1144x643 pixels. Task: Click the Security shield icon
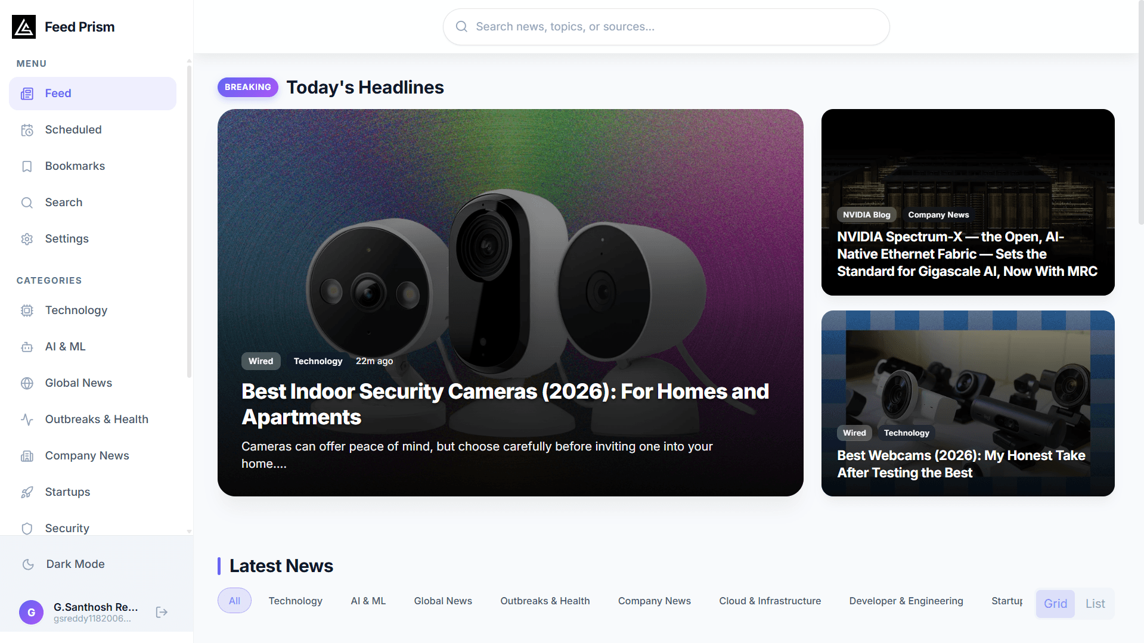tap(27, 529)
